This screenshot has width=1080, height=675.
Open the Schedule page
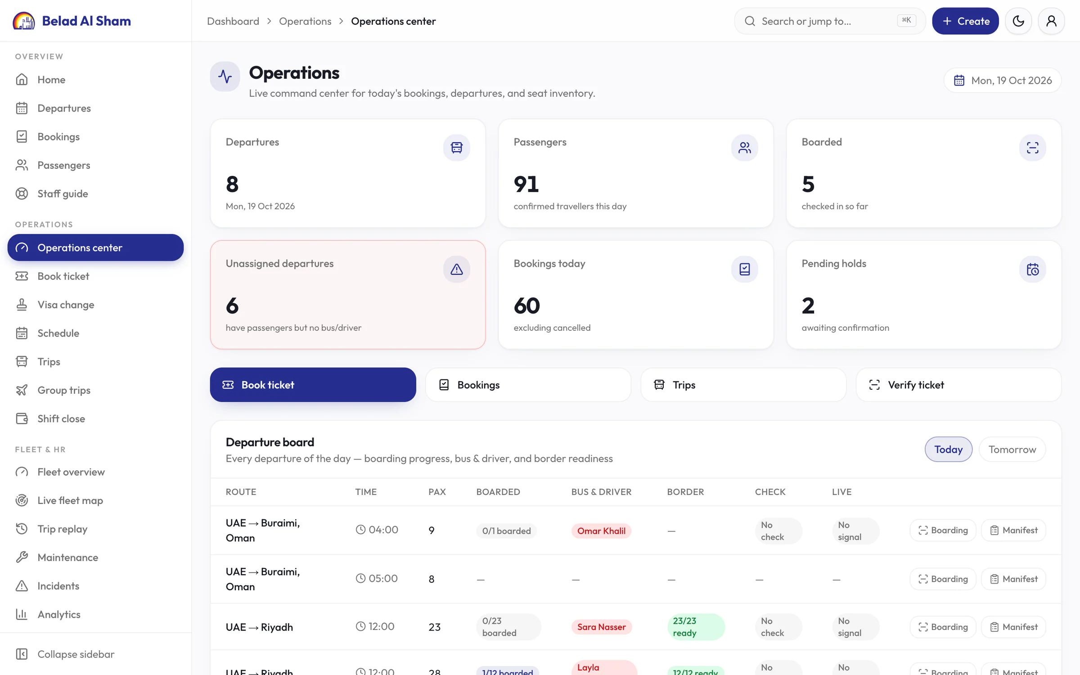(x=95, y=333)
